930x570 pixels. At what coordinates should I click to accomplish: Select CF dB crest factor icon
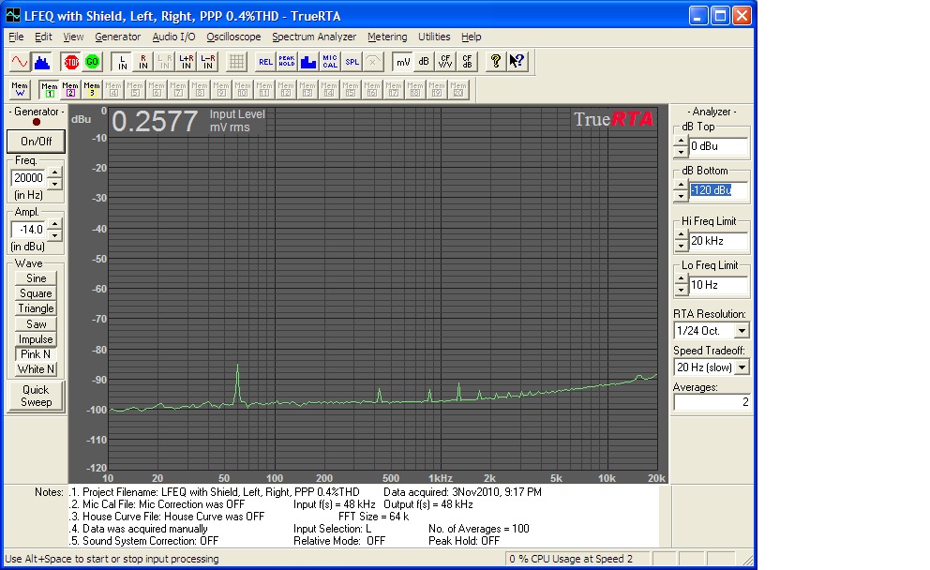pyautogui.click(x=467, y=62)
